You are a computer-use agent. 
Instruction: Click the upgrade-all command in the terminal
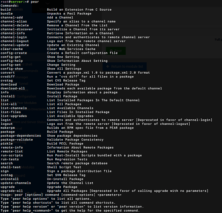(x=11, y=191)
